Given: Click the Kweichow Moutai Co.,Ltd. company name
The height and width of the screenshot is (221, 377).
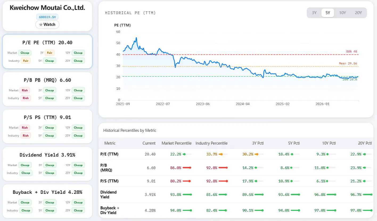Looking at the screenshot, I should pyautogui.click(x=47, y=8).
